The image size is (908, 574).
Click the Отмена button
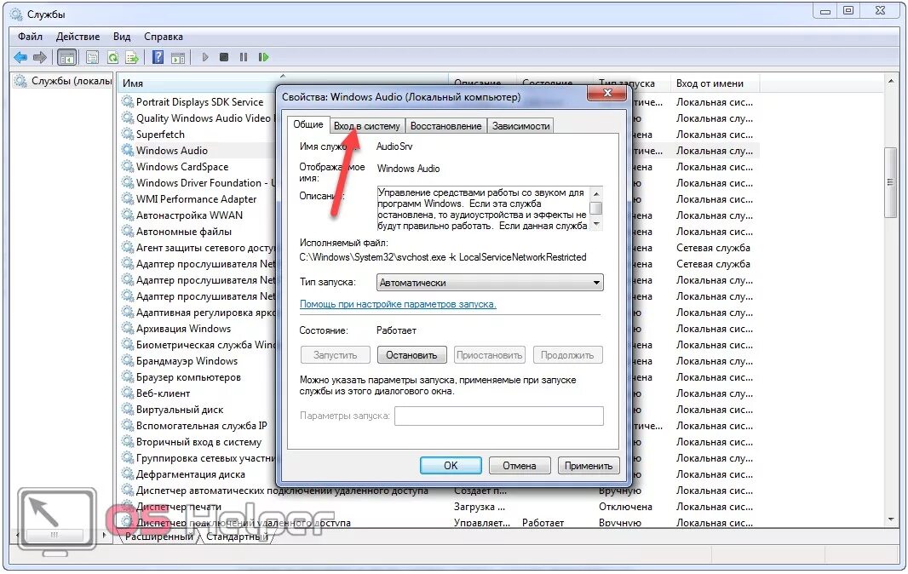coord(520,466)
